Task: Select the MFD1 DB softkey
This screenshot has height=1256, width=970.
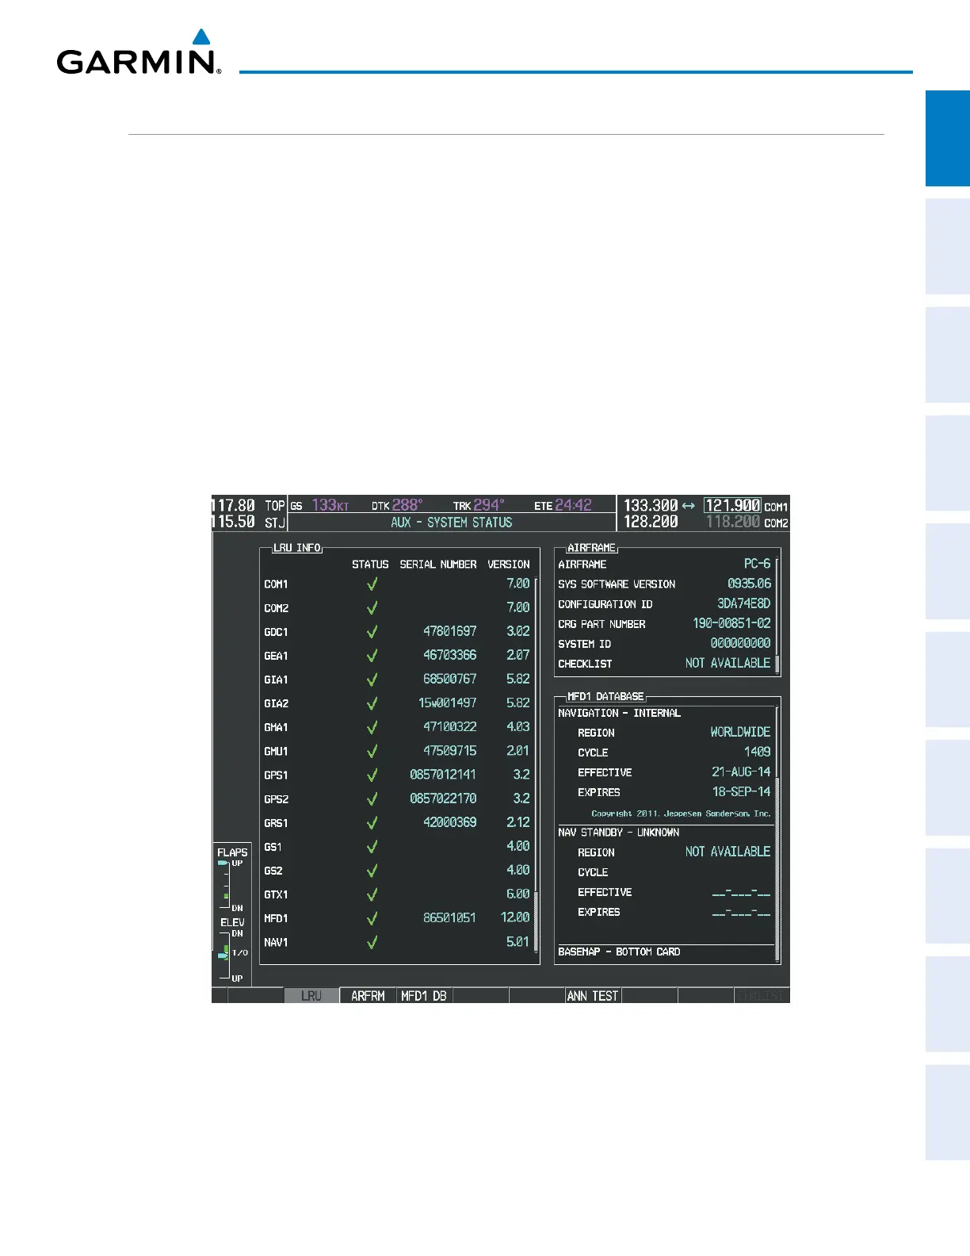Action: tap(424, 996)
